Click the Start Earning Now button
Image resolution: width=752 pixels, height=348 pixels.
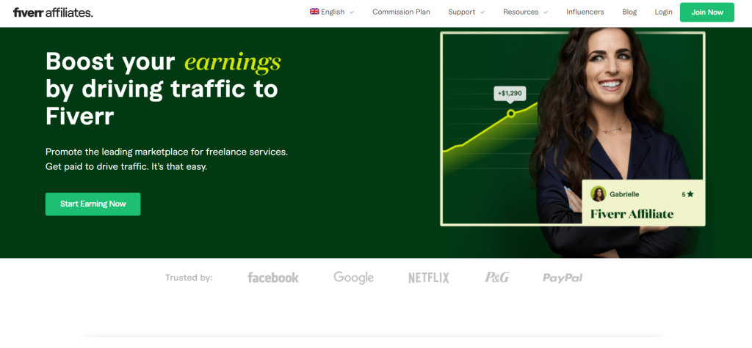[93, 204]
